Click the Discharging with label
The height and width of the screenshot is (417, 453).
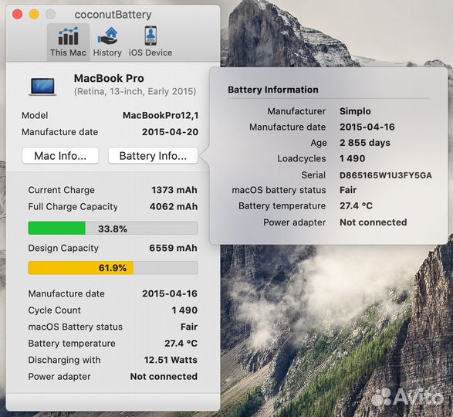[64, 360]
